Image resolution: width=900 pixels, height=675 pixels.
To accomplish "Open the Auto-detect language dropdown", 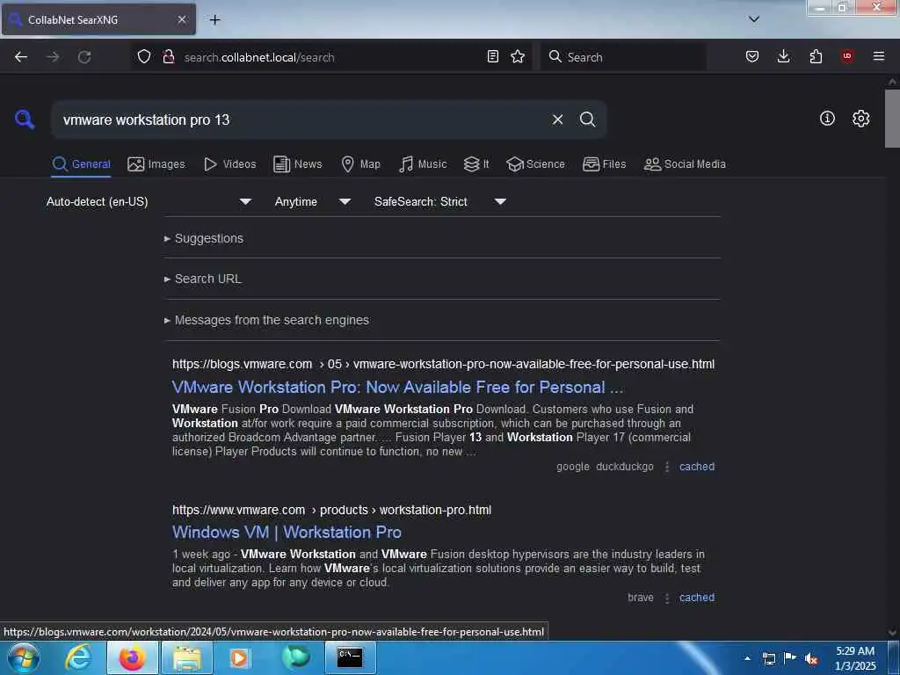I will point(149,201).
